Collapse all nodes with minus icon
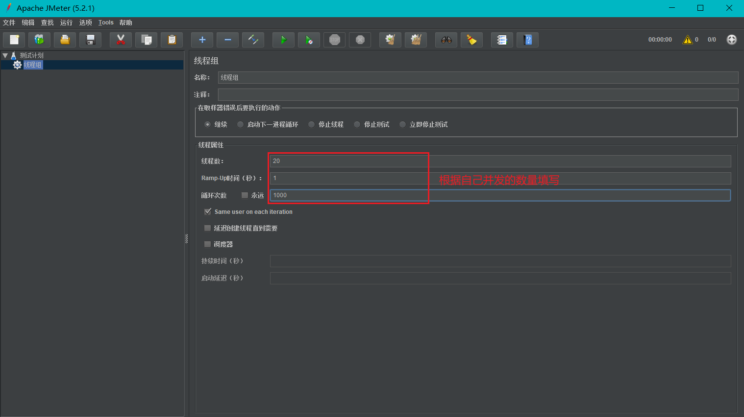 tap(227, 40)
